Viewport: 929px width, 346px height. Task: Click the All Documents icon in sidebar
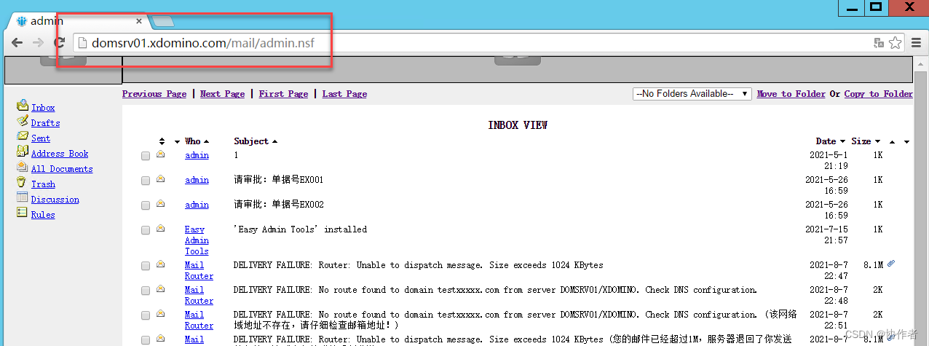tap(23, 167)
